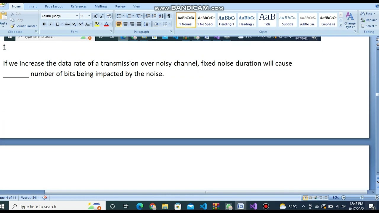Select Web Layout view icon

point(315,198)
